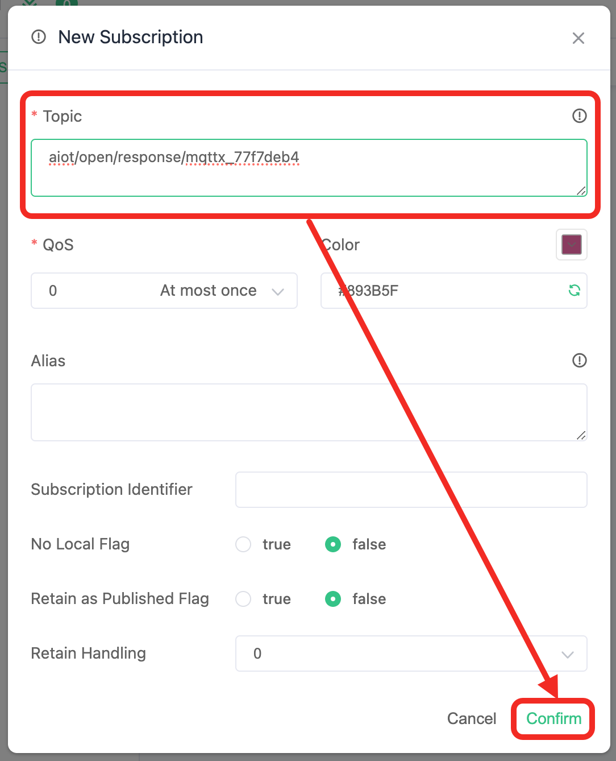The image size is (616, 761).
Task: Click the Confirm button
Action: pos(553,719)
